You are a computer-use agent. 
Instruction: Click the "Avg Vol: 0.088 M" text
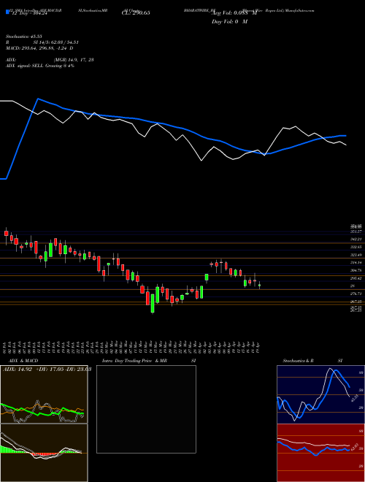234,13
